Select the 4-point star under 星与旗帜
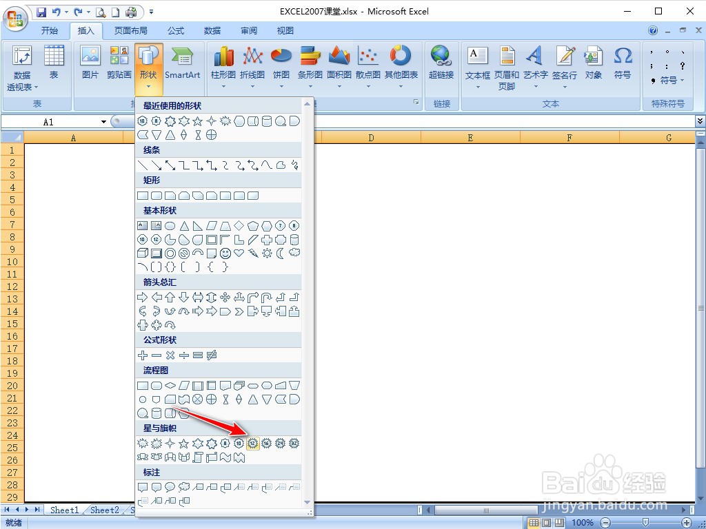 (x=170, y=444)
